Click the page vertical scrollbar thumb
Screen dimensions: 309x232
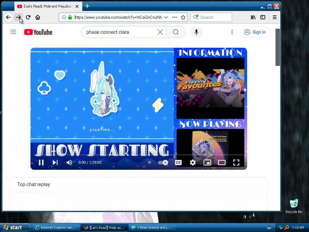coord(278,47)
